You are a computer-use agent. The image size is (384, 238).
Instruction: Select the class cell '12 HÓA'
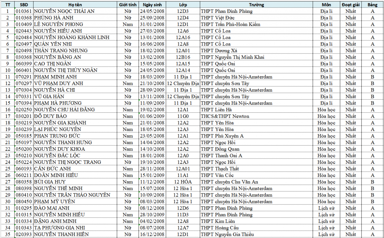[x=183, y=182]
